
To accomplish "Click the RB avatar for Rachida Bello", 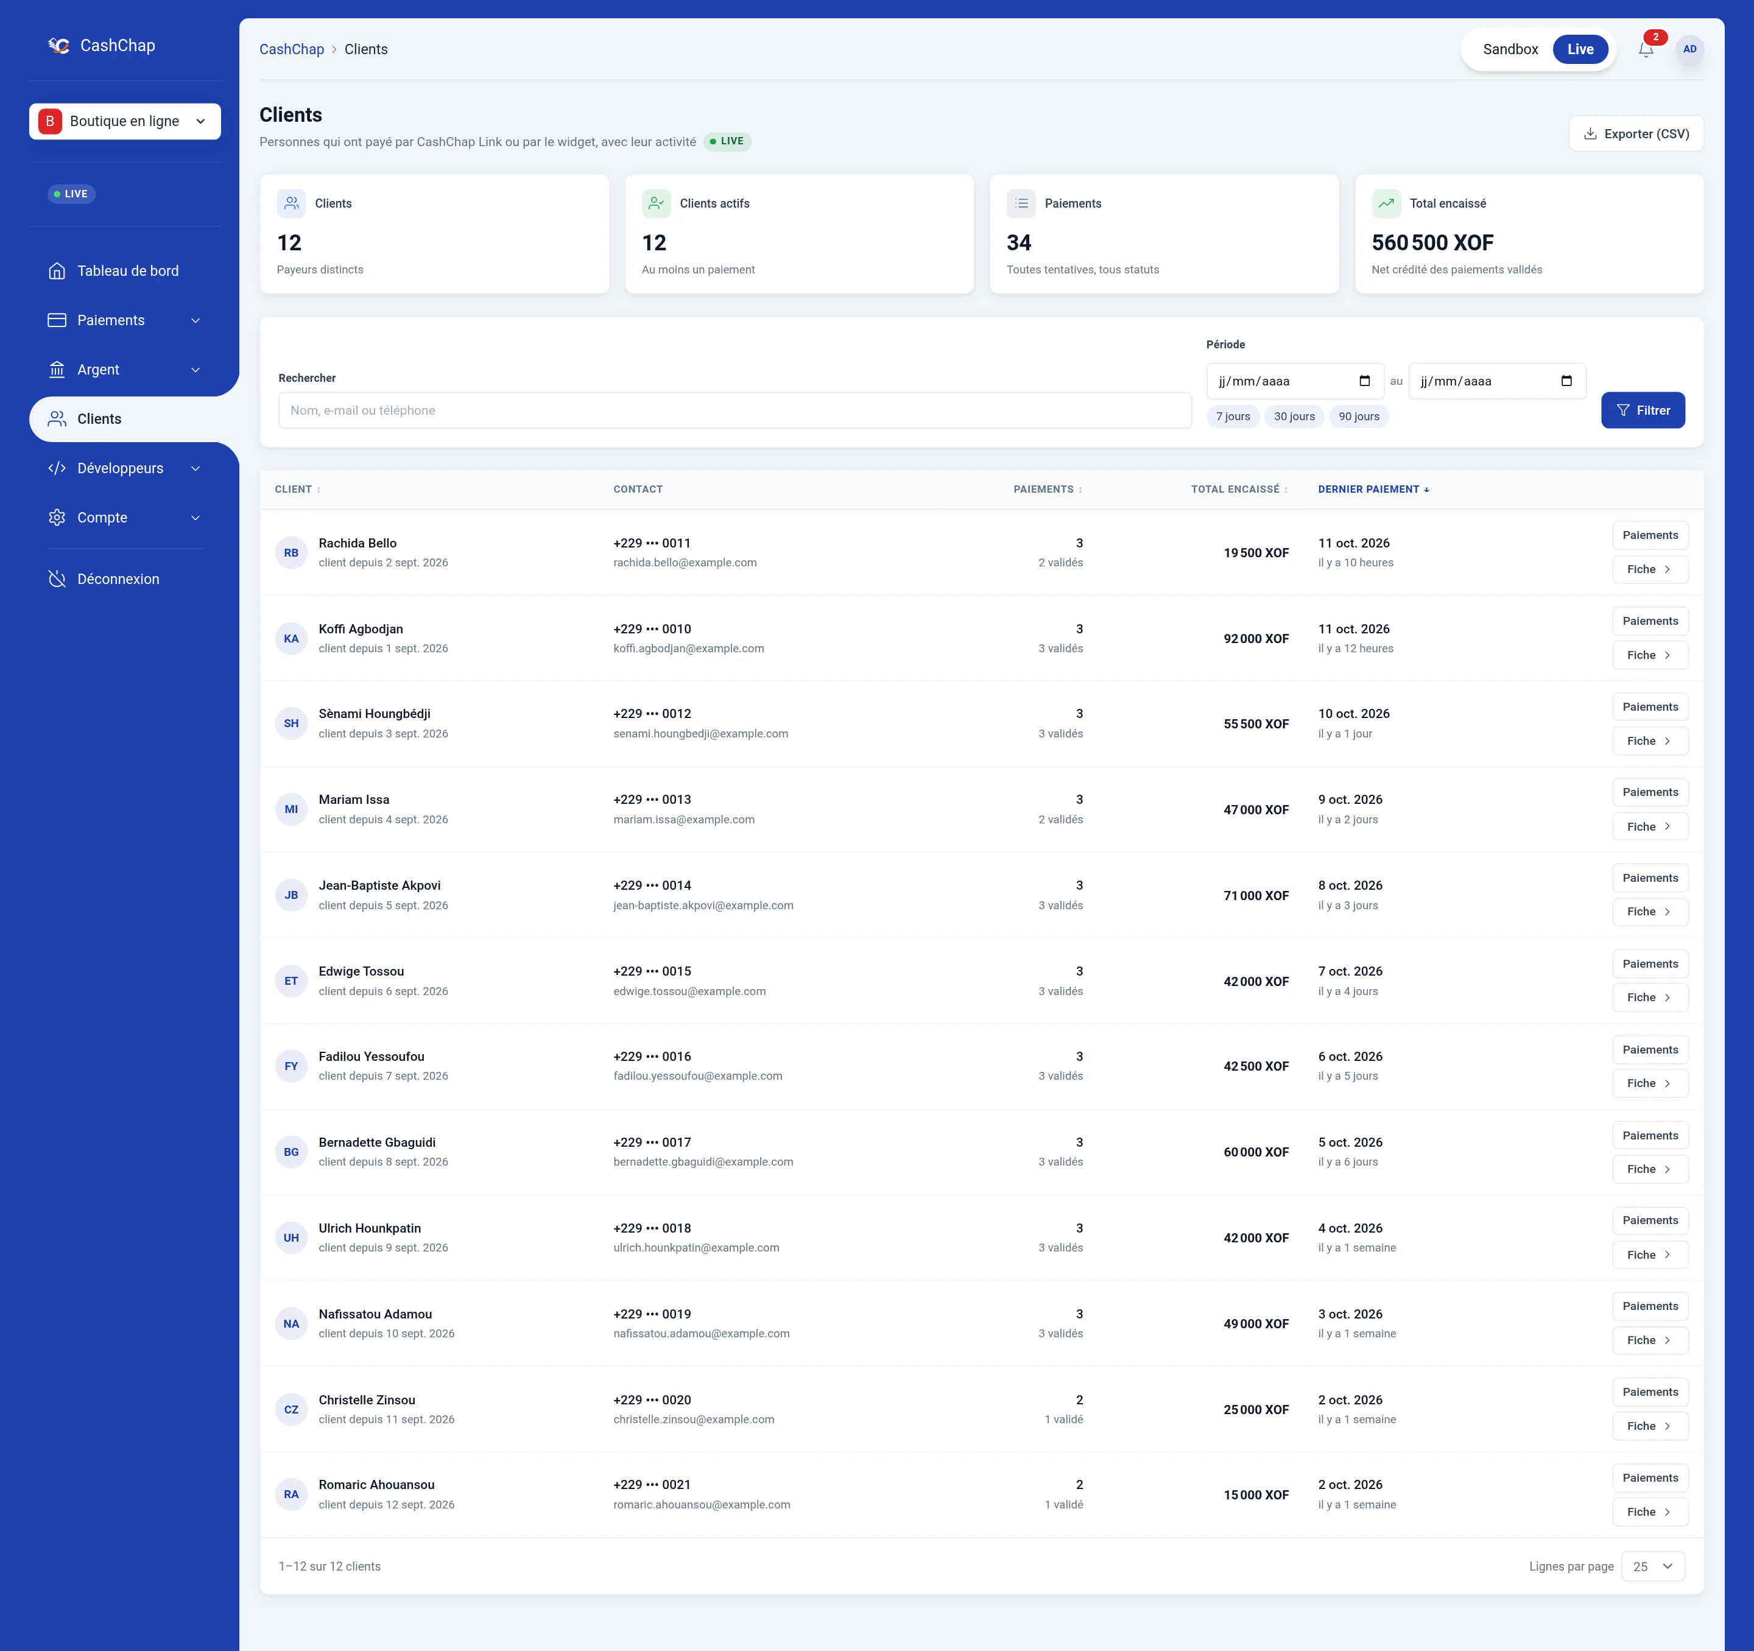I will coord(291,553).
